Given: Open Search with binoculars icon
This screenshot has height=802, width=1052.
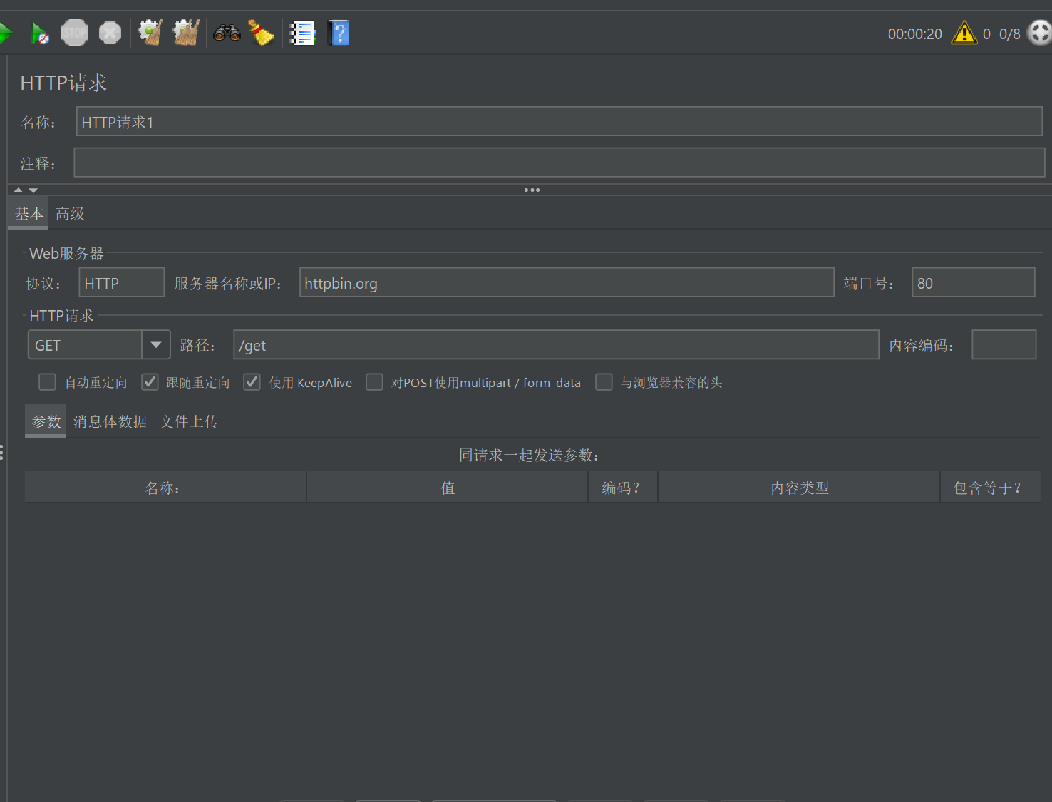Looking at the screenshot, I should 227,33.
